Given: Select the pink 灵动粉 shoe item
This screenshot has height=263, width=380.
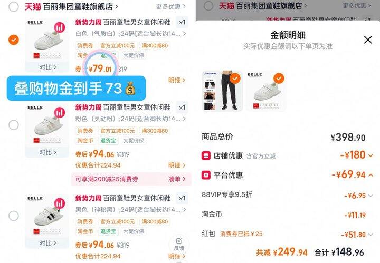Looking at the screenshot, I should point(14,125).
